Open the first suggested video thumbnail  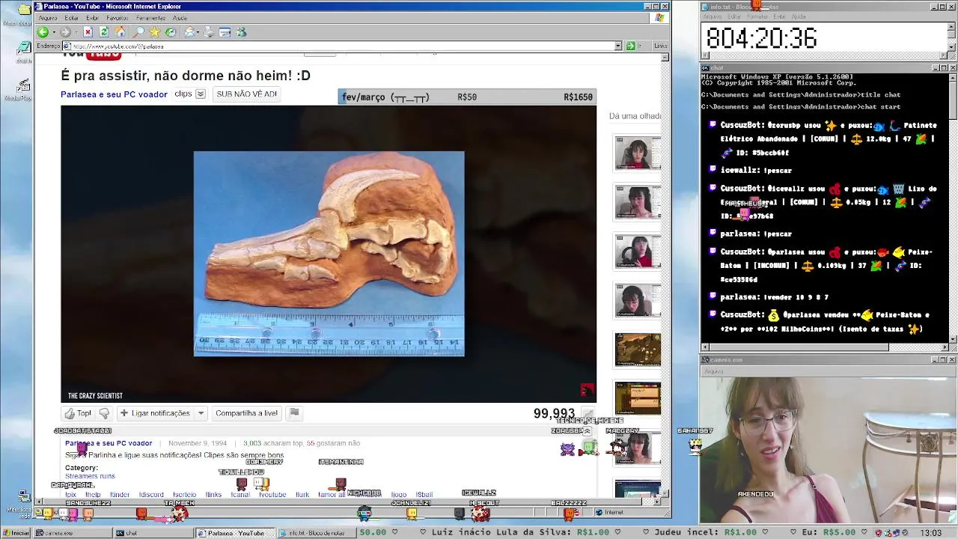638,153
